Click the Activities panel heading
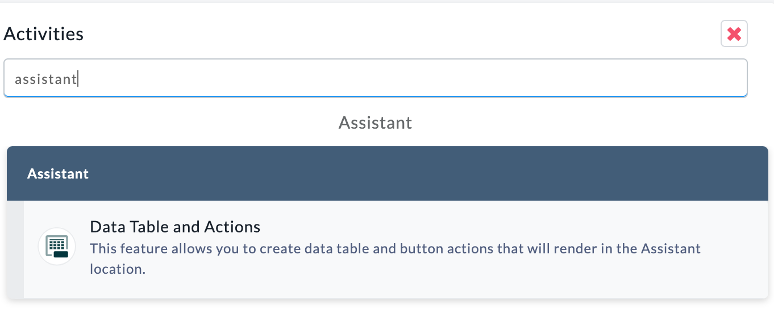Viewport: 774px width, 314px height. point(44,34)
